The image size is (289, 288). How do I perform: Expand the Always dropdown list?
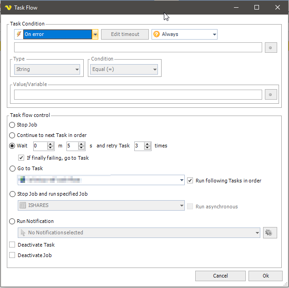[x=214, y=34]
